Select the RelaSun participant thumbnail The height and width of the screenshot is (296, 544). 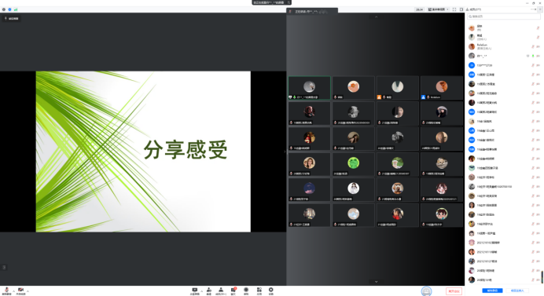[x=442, y=88]
